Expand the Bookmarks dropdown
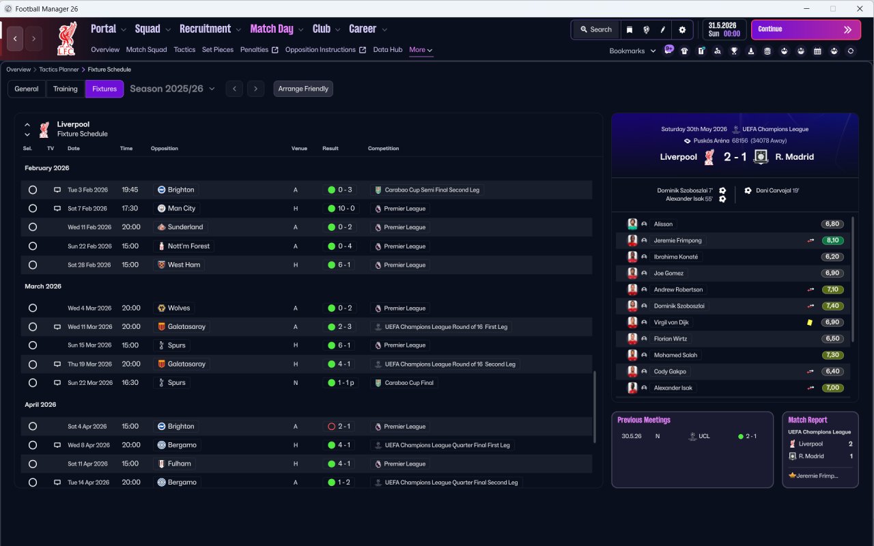The width and height of the screenshot is (874, 546). click(x=632, y=51)
